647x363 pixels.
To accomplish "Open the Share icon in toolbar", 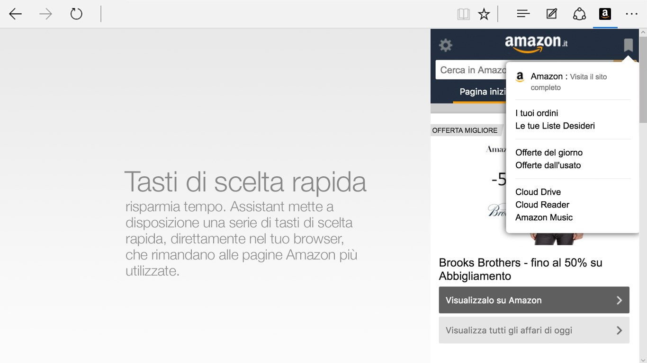I will click(579, 14).
